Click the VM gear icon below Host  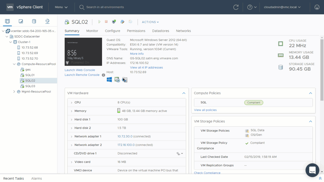(x=117, y=80)
